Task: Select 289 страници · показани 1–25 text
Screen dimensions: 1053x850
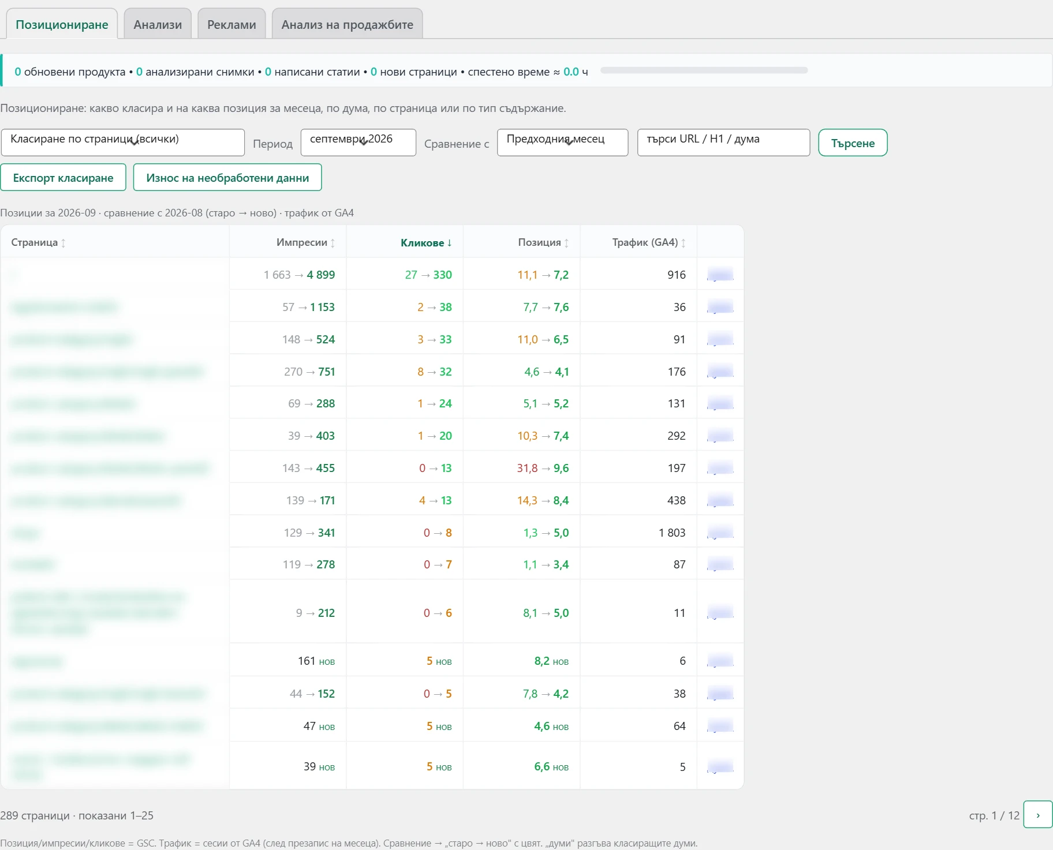Action: (x=77, y=815)
